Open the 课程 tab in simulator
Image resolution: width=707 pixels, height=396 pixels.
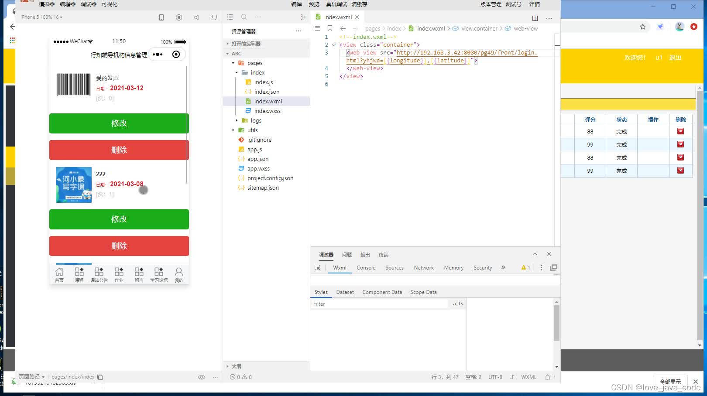(79, 275)
